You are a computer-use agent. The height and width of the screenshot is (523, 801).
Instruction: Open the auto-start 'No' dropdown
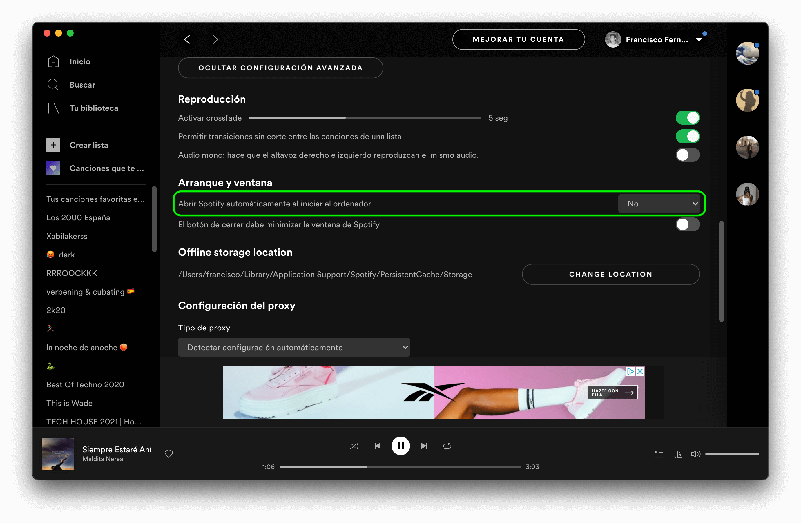tap(660, 203)
